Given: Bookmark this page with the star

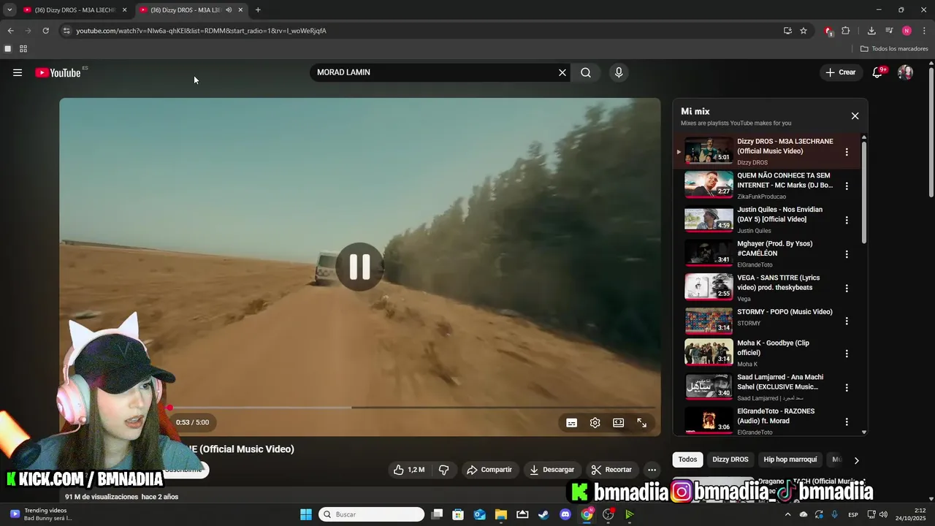Looking at the screenshot, I should click(x=804, y=31).
